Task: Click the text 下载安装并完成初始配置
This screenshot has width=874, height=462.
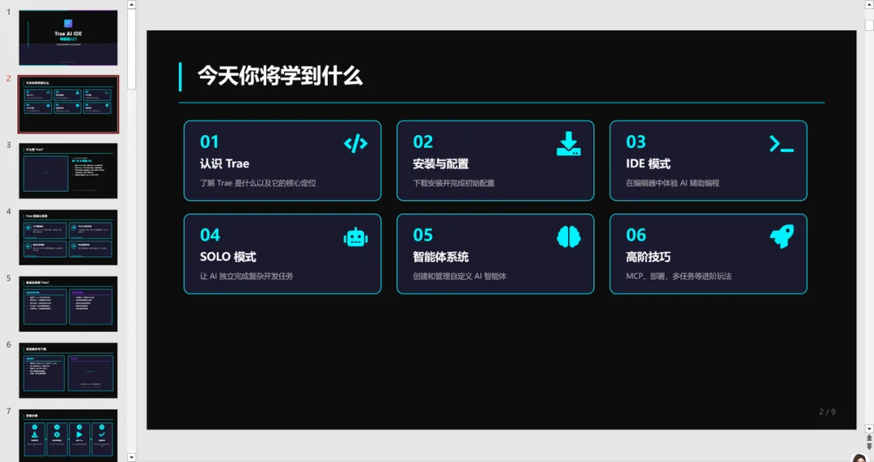Action: (454, 183)
